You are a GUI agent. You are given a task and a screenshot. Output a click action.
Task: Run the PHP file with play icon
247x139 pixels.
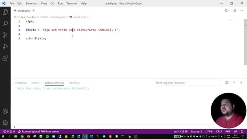(x=227, y=10)
